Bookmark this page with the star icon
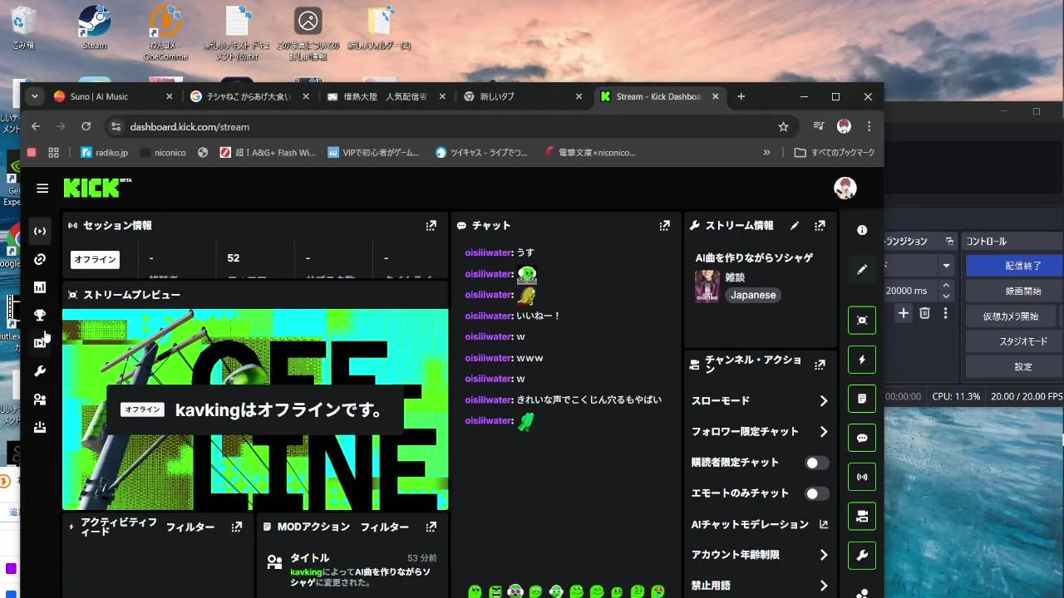 (783, 126)
